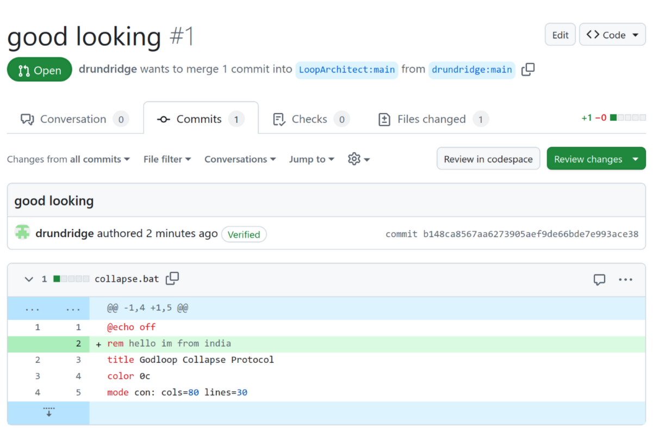Click the green Open status badge
This screenshot has height=433, width=658.
point(40,70)
